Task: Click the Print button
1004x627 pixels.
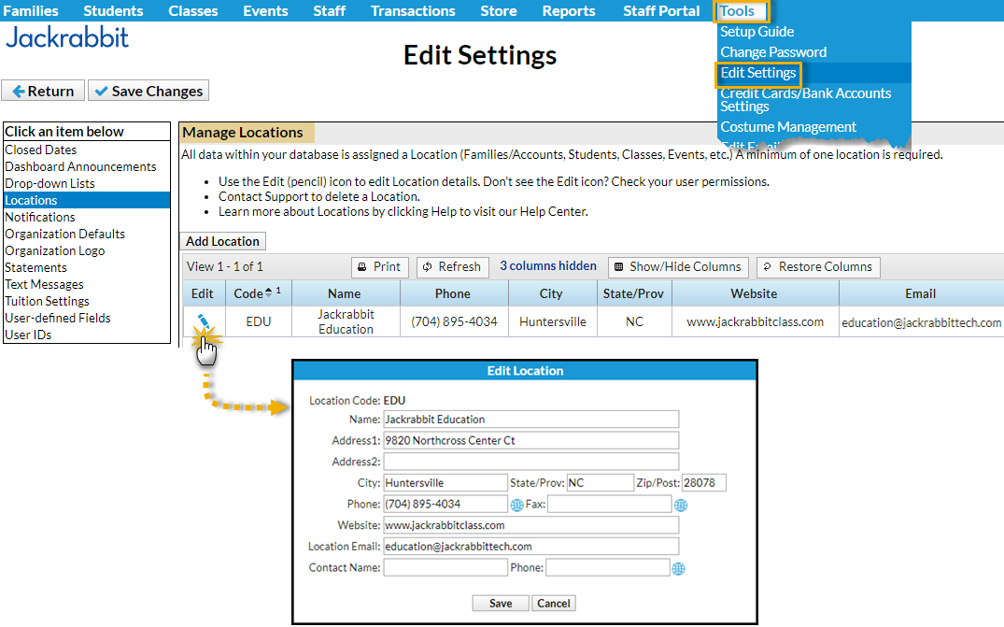Action: (x=380, y=267)
